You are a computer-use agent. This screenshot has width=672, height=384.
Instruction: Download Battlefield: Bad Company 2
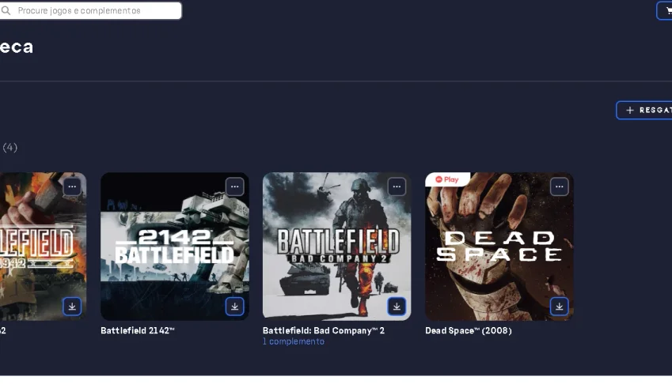coord(397,307)
